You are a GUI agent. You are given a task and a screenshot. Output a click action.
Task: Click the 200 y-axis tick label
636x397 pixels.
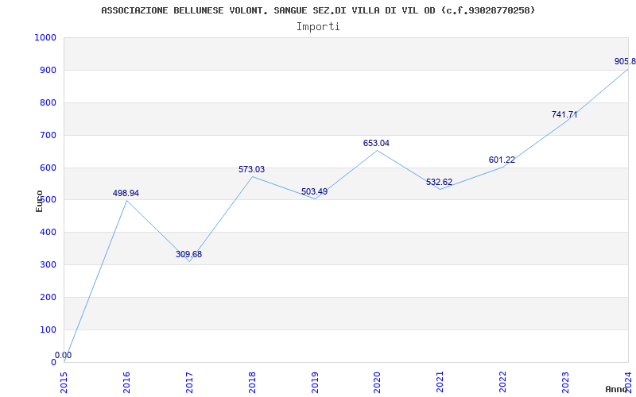tap(48, 297)
